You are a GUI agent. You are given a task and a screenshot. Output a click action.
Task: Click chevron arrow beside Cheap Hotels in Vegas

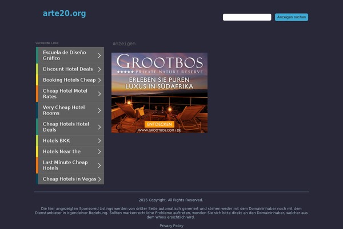tap(99, 179)
